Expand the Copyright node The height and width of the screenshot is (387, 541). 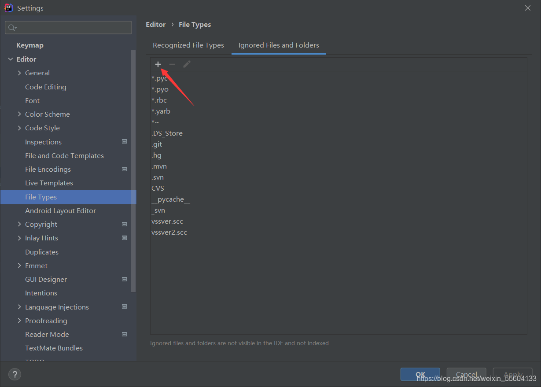19,224
